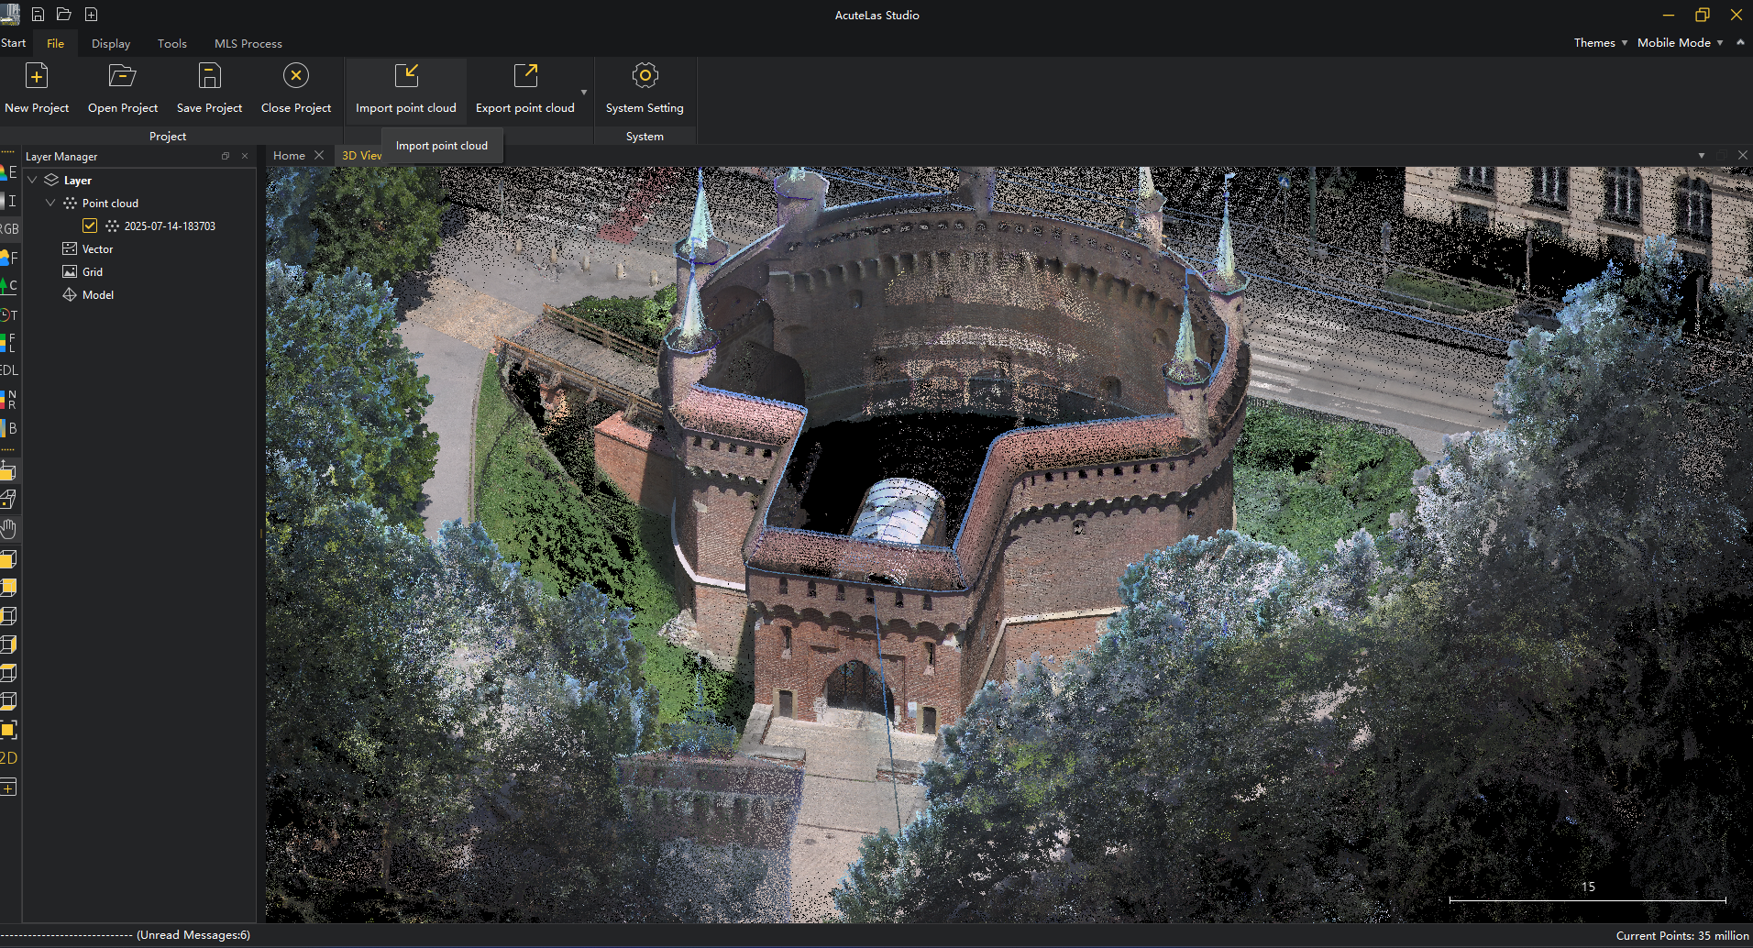Click the New Project icon in ribbon
The height and width of the screenshot is (948, 1753).
(x=37, y=77)
